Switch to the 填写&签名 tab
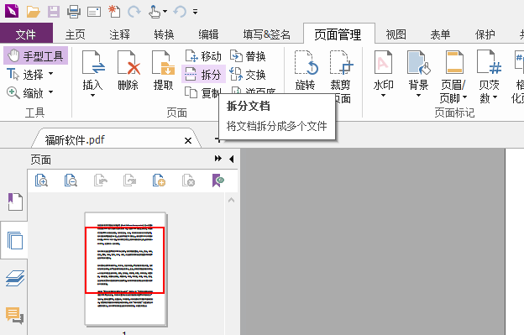Screen dimensions: 524x335 [267, 34]
